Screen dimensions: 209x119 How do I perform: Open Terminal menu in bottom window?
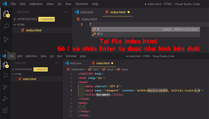pyautogui.click(x=71, y=56)
